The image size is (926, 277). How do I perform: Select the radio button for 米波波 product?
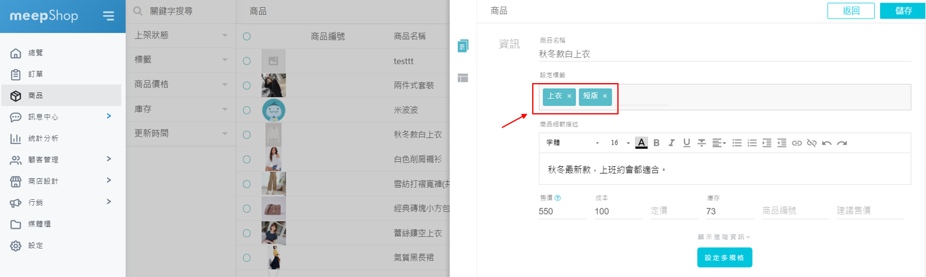click(x=246, y=110)
